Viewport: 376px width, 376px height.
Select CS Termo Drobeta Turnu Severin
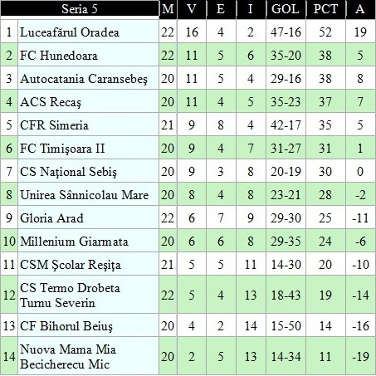click(70, 295)
